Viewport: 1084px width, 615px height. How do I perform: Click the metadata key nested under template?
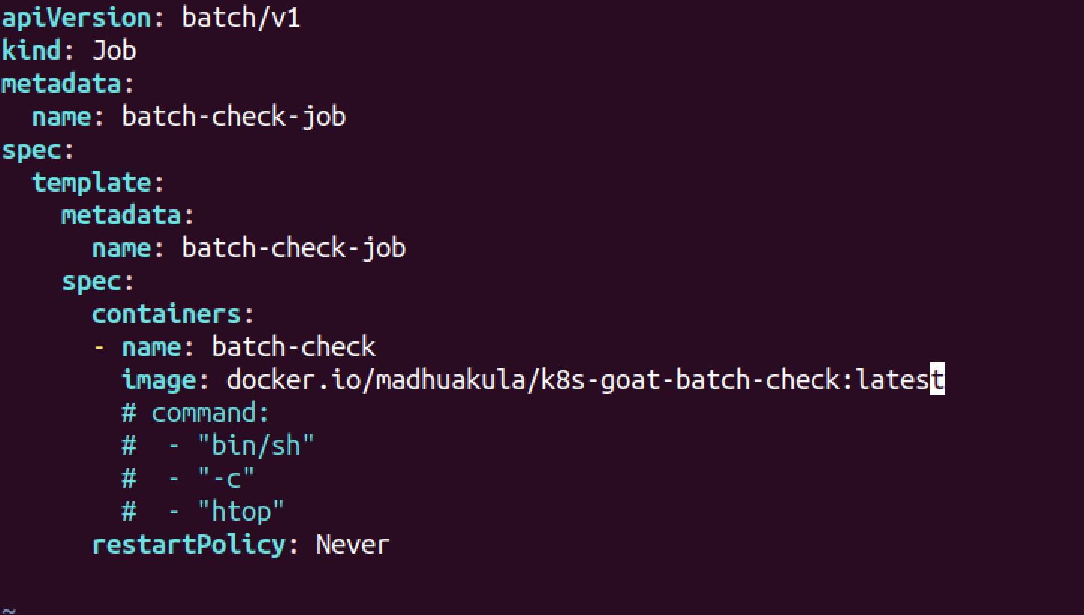tap(121, 215)
